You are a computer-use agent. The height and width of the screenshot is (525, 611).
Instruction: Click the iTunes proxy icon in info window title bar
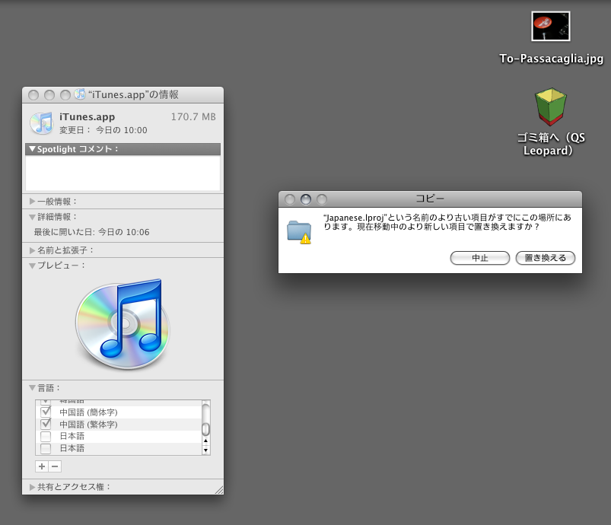coord(80,94)
